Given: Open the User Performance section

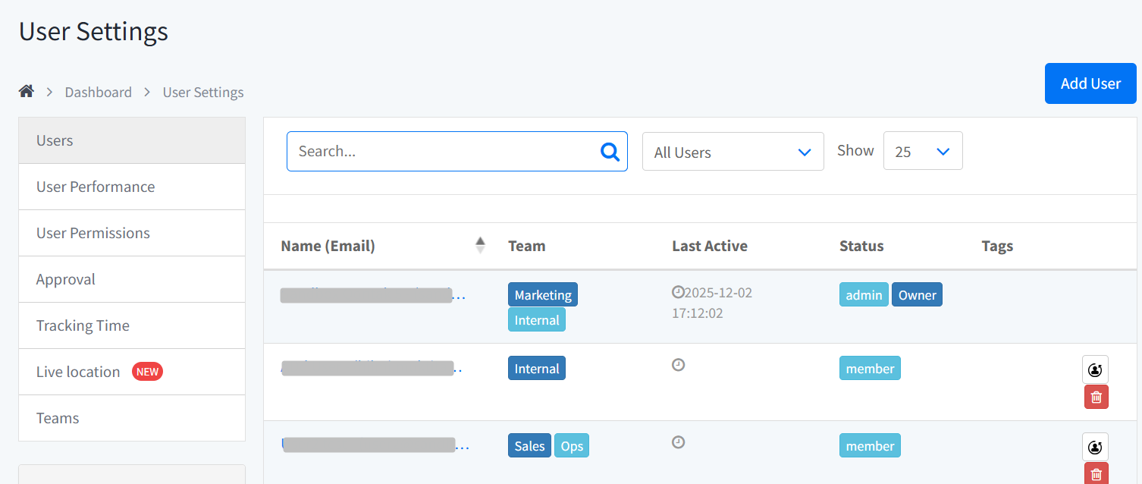Looking at the screenshot, I should tap(96, 187).
